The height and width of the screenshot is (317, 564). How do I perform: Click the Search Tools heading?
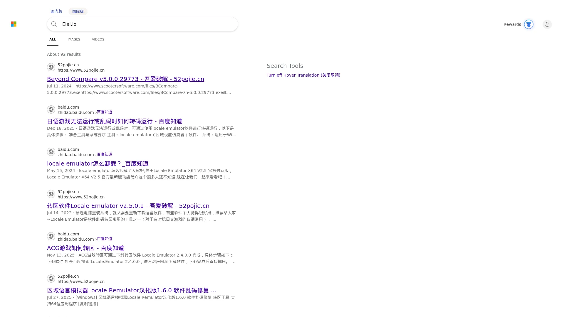[285, 66]
